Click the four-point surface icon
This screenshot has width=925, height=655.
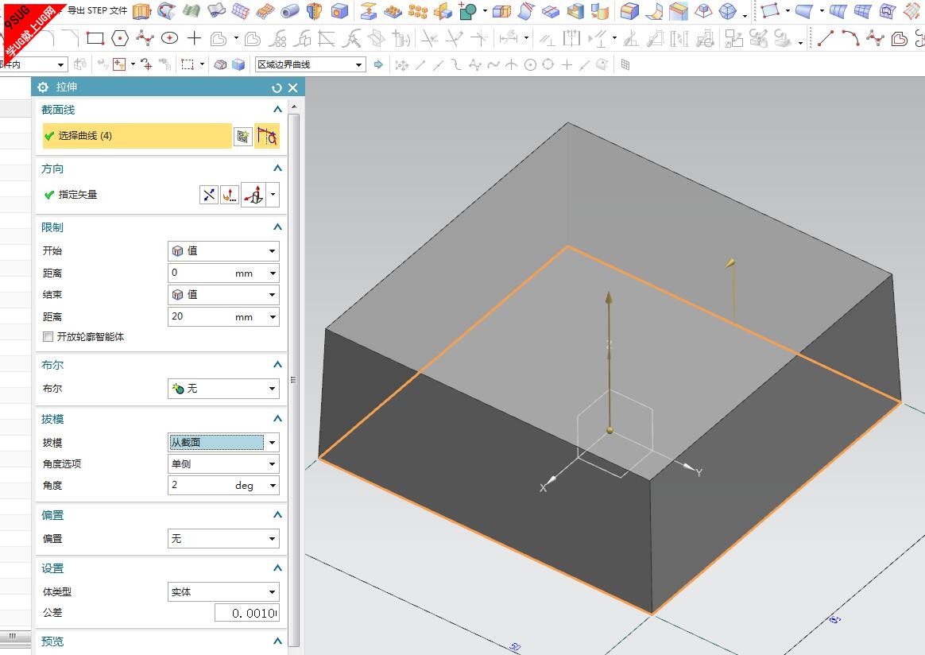[769, 10]
